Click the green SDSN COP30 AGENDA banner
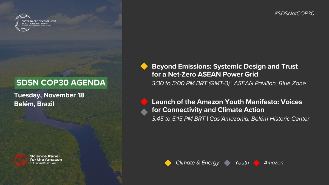Viewport: 329px width, 185px height. pyautogui.click(x=61, y=83)
